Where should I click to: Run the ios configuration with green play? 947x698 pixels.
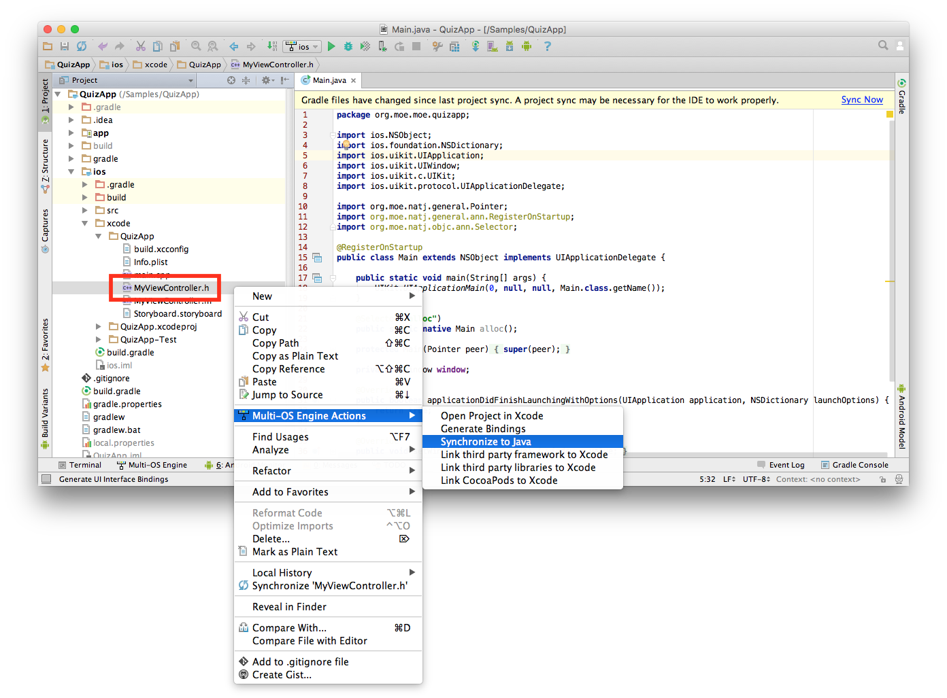click(x=331, y=46)
